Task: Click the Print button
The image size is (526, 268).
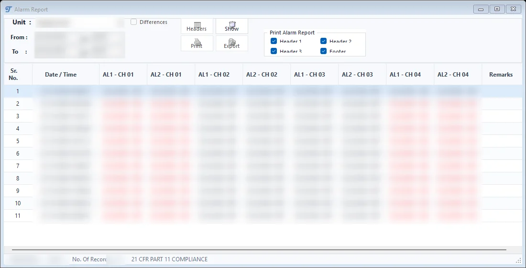Action: click(x=197, y=44)
